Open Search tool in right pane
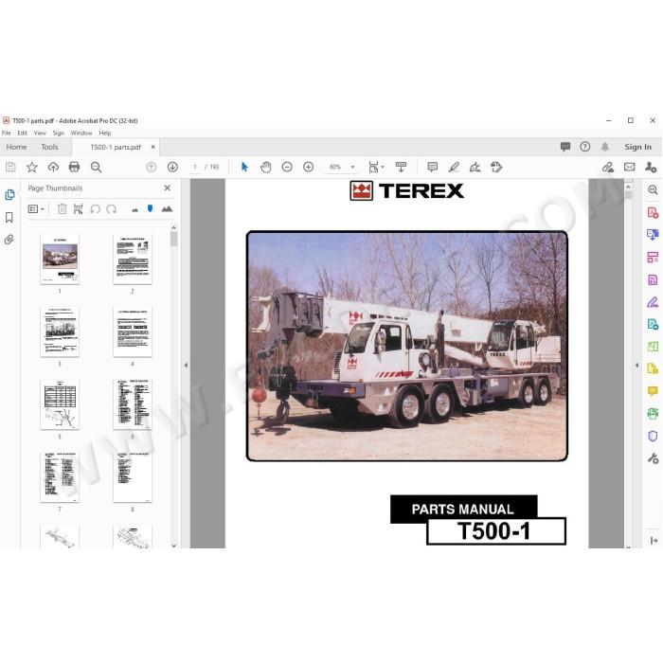The width and height of the screenshot is (663, 663). point(653,189)
